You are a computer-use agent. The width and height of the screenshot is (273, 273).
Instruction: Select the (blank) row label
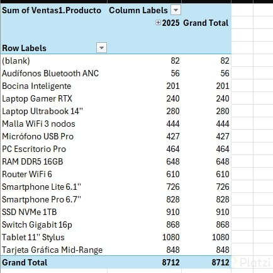tap(16, 61)
